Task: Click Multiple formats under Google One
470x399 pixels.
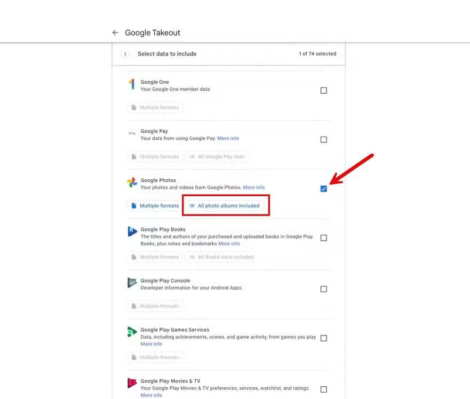Action: (155, 108)
